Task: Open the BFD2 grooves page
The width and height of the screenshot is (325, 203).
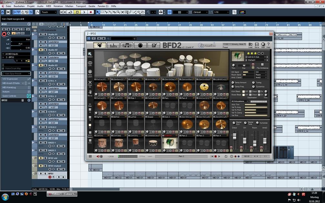Action: (x=127, y=45)
